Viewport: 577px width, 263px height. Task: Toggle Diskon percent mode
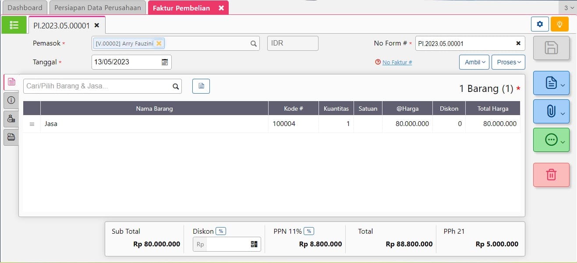tap(221, 231)
